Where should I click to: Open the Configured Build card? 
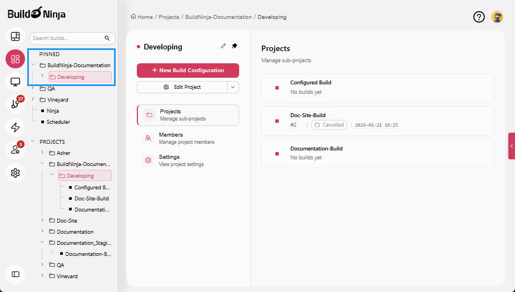(x=378, y=88)
